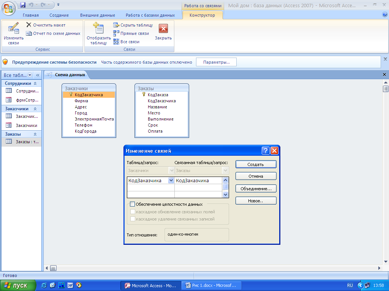Select the КодГорода field

pyautogui.click(x=85, y=131)
